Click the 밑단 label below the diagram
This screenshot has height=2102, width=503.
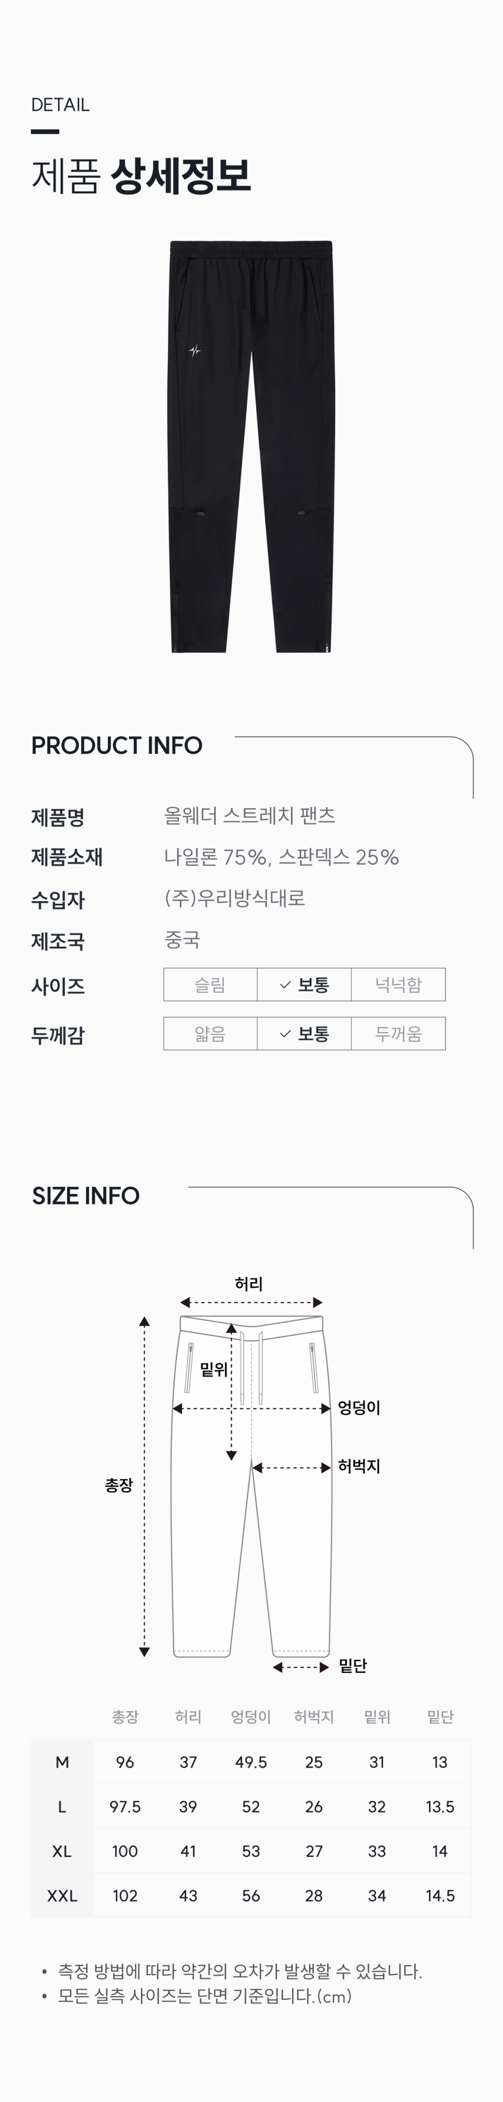353,1666
